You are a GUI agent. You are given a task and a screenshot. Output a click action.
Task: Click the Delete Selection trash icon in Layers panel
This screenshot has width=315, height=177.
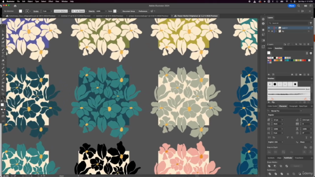309,44
